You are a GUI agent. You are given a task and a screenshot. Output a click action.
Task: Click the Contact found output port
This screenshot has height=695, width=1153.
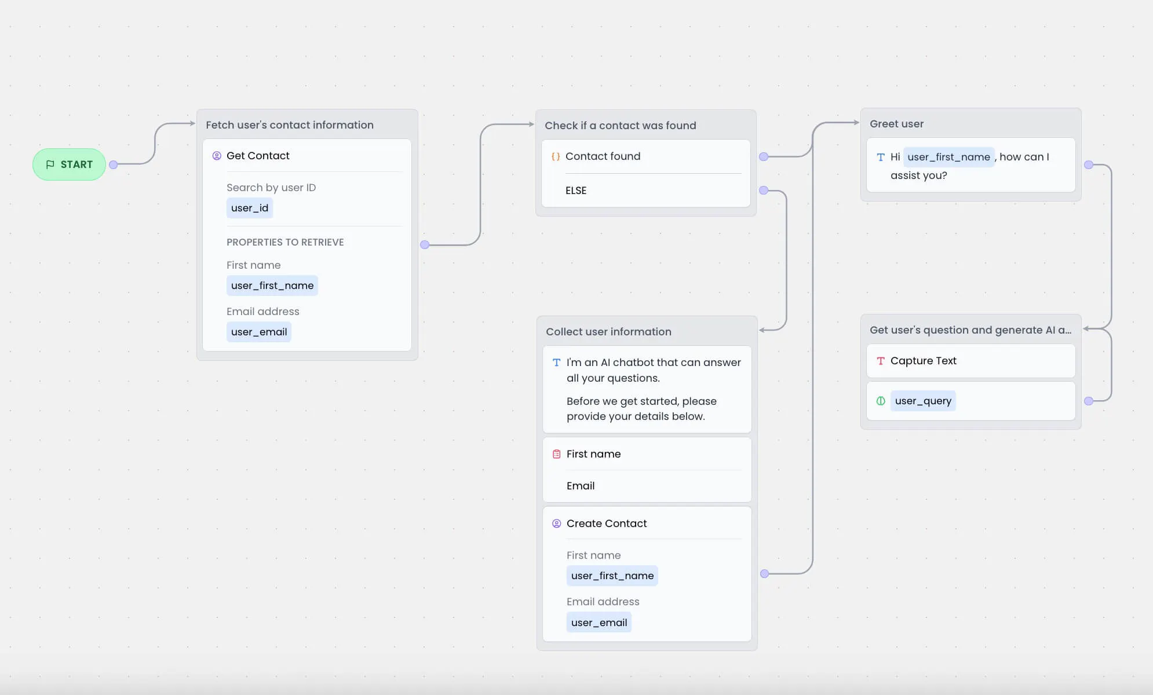click(764, 156)
